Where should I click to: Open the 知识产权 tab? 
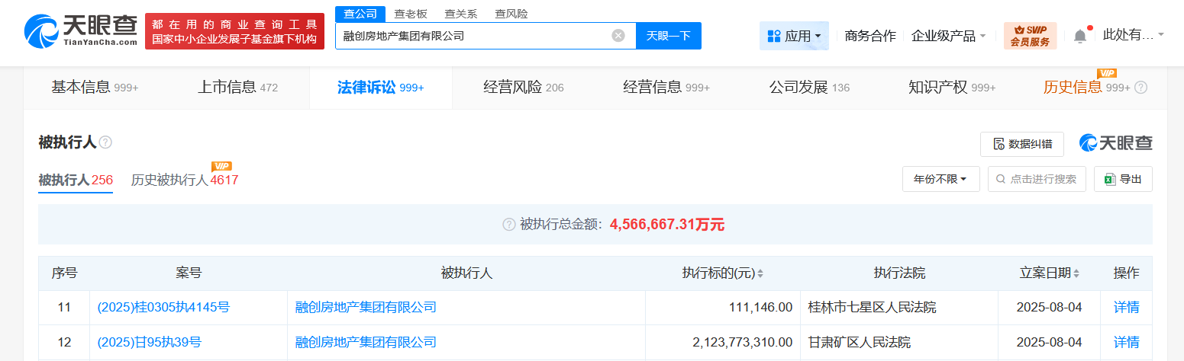952,88
